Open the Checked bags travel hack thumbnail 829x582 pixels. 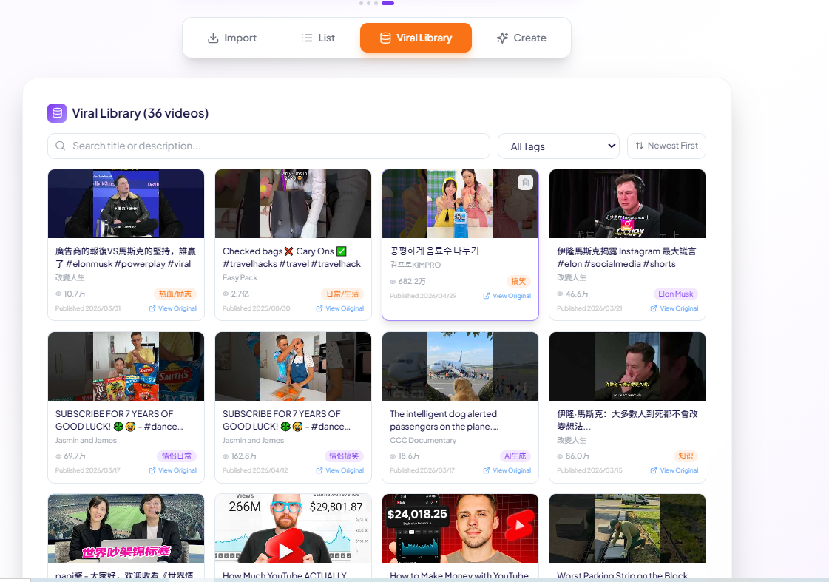[x=293, y=203]
